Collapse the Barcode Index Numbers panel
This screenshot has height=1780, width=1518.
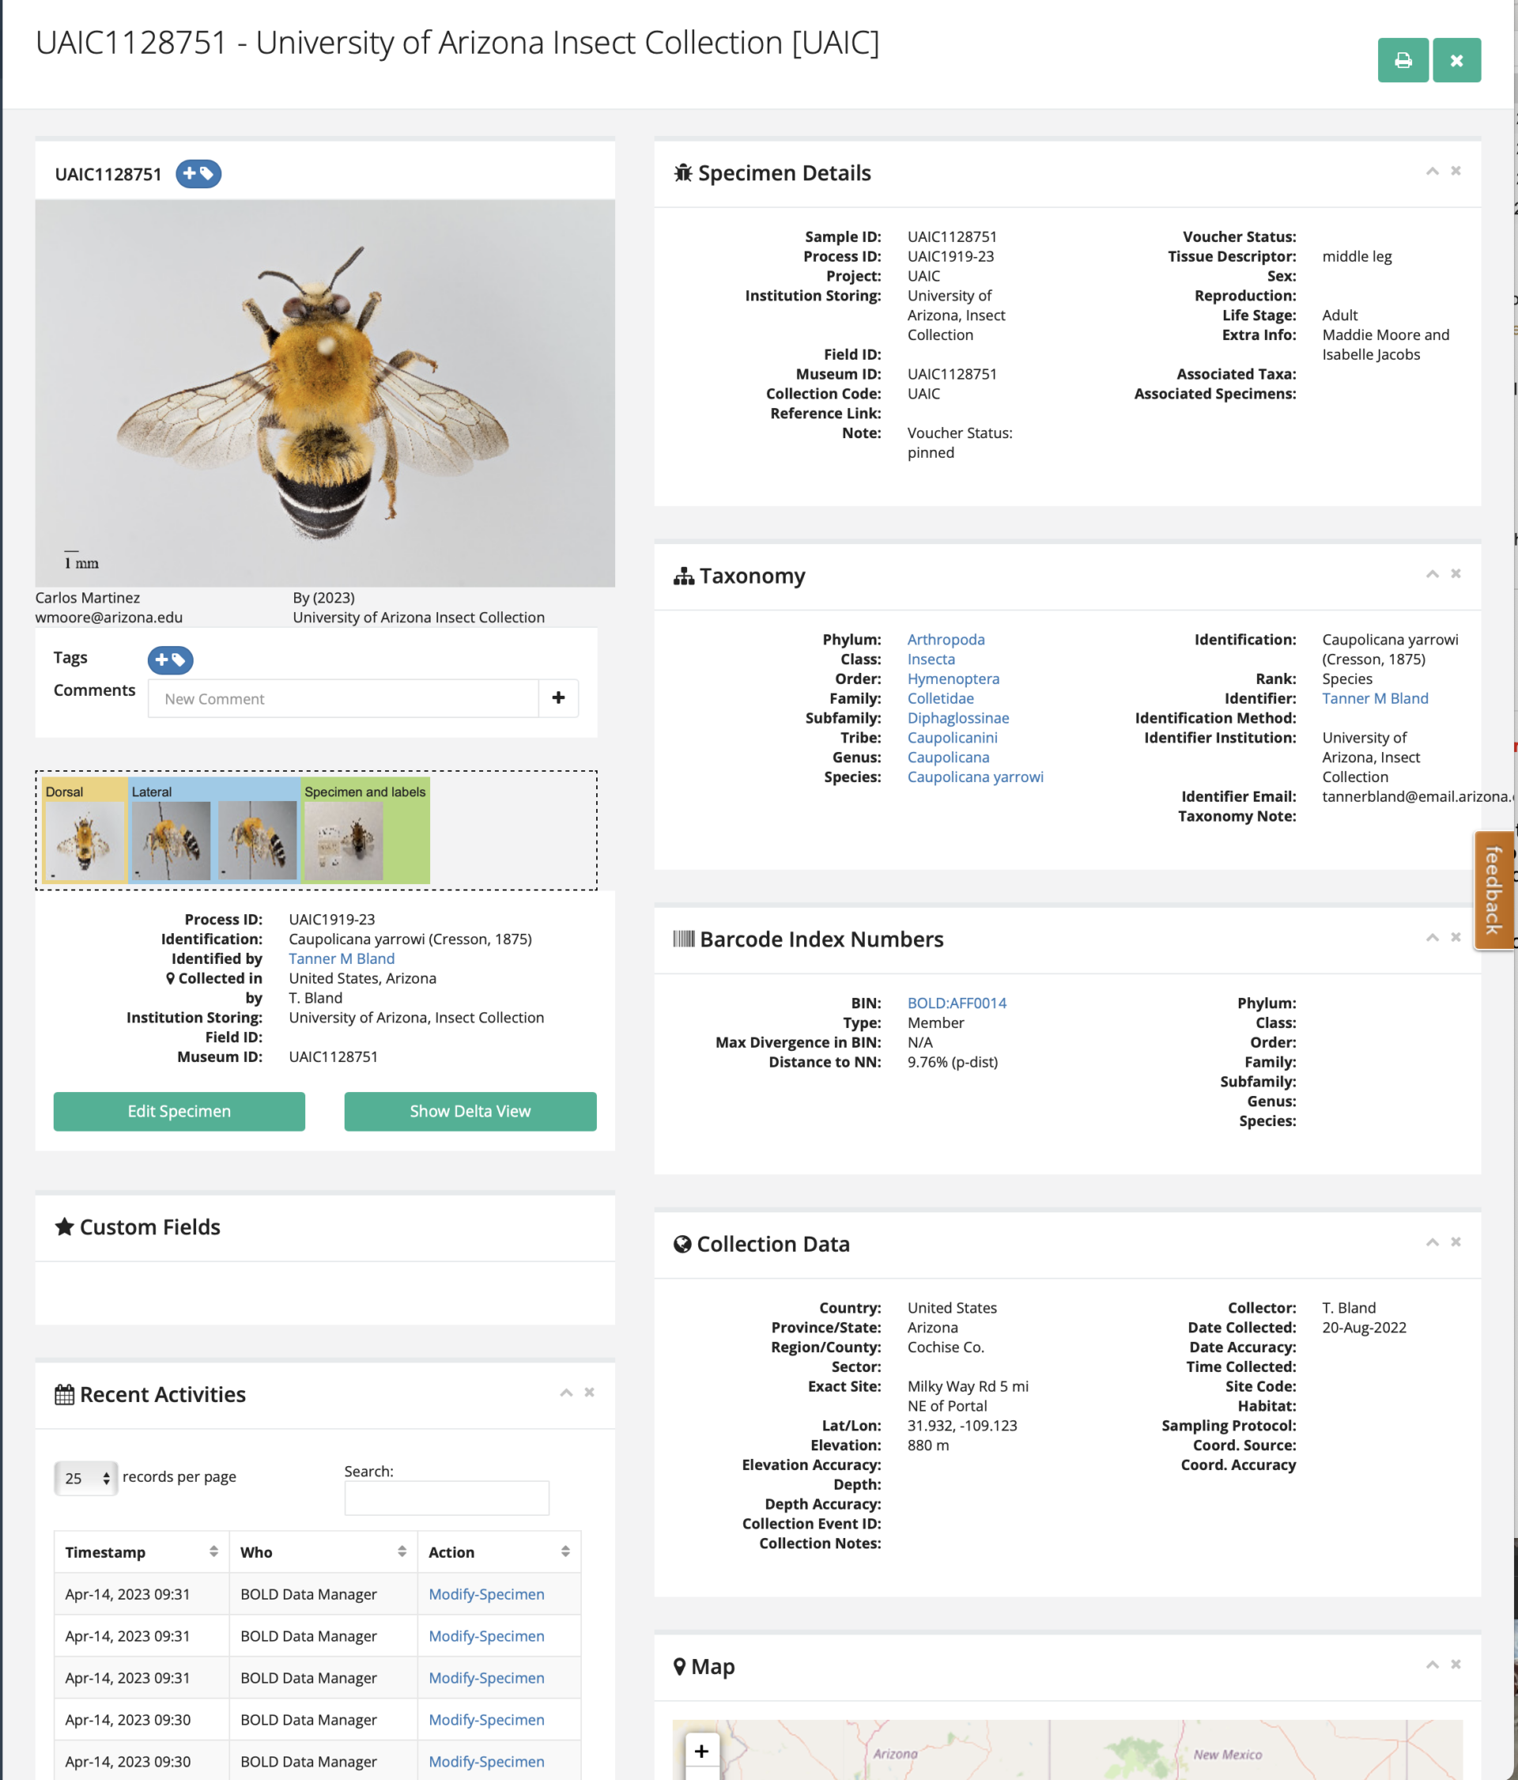[x=1432, y=937]
